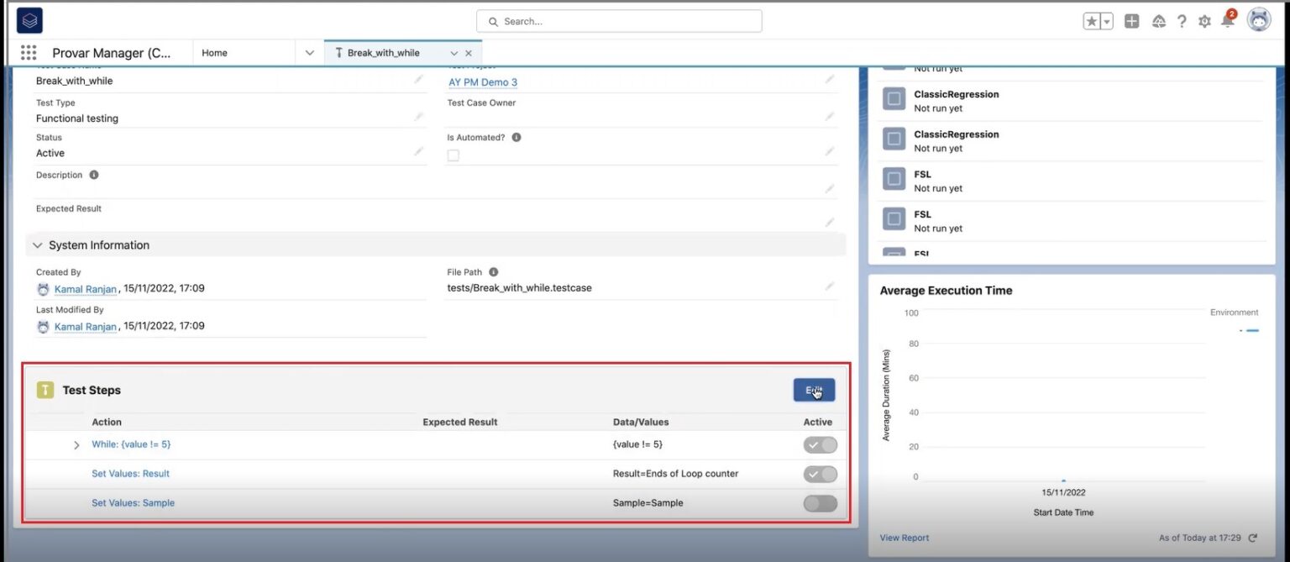Click the plus icon to add items
Viewport: 1290px width, 562px height.
coord(1131,21)
